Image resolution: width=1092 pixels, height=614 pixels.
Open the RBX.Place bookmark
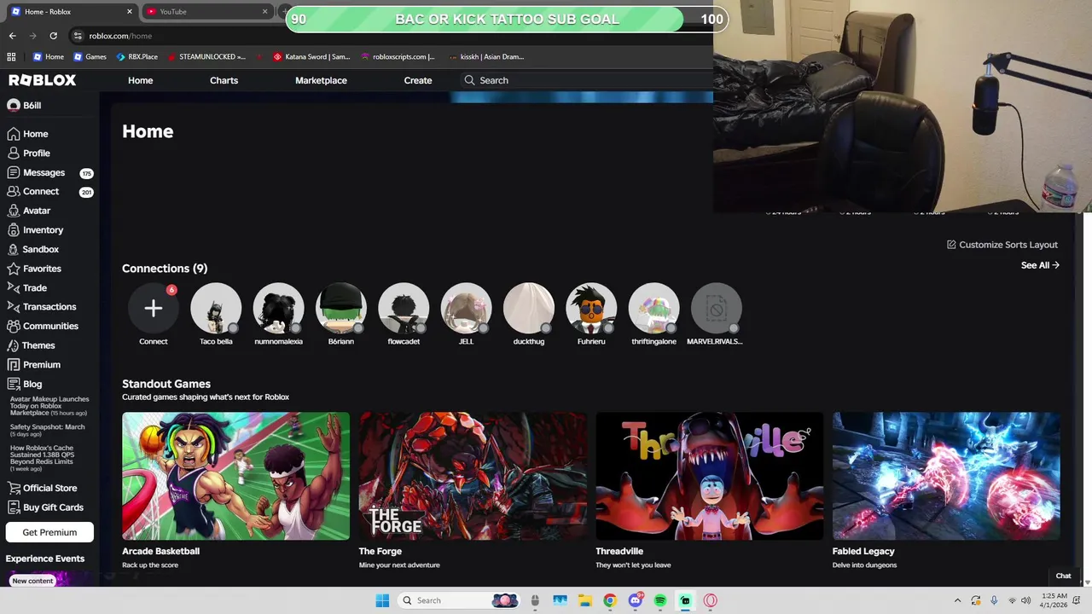click(x=136, y=57)
